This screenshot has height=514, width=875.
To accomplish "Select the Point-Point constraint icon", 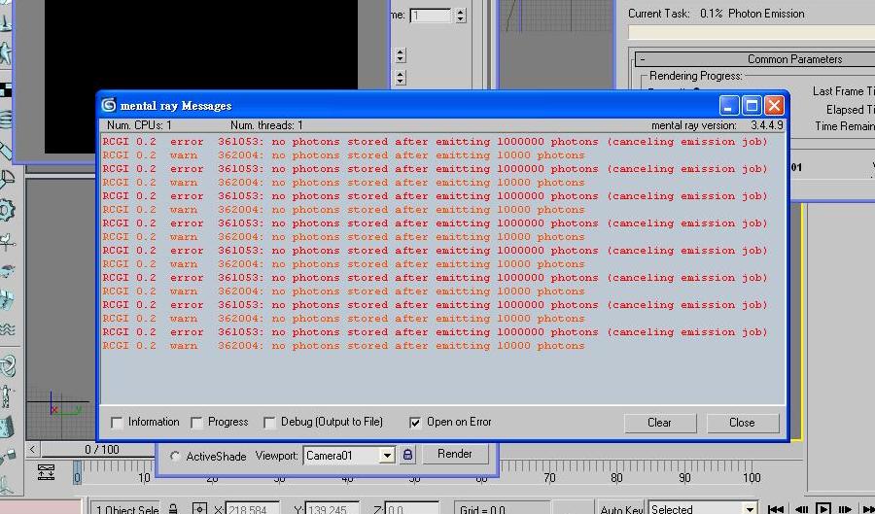I will click(7, 456).
